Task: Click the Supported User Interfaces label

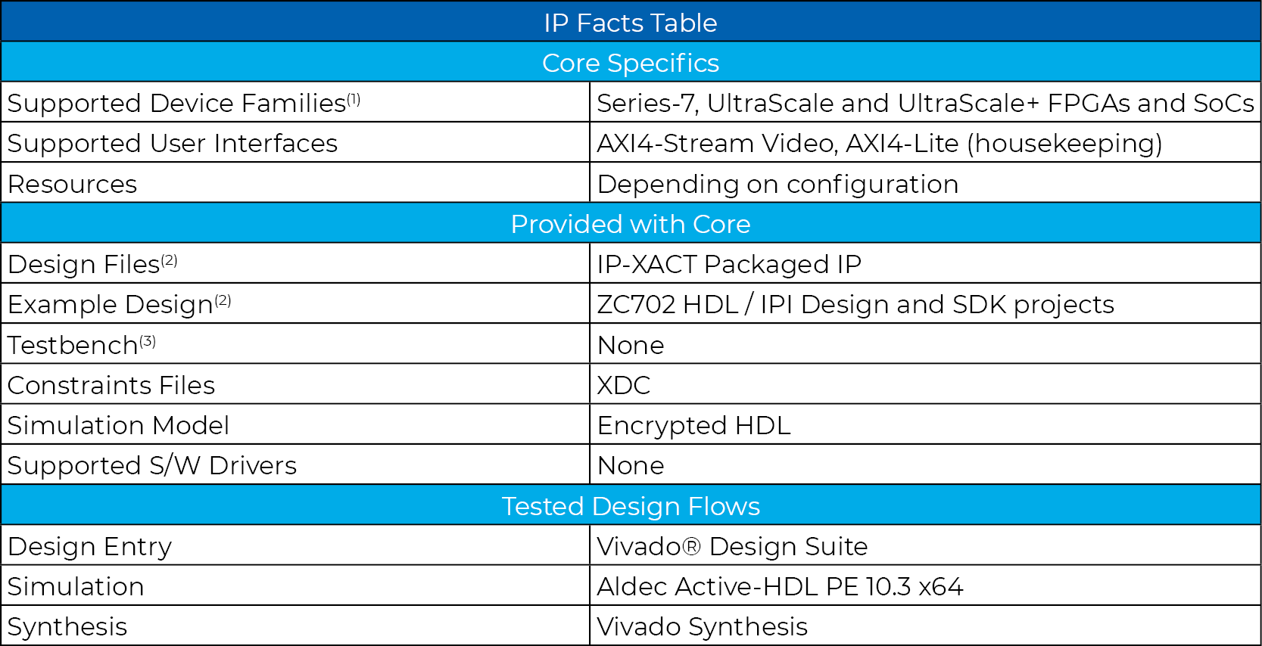Action: pyautogui.click(x=173, y=143)
